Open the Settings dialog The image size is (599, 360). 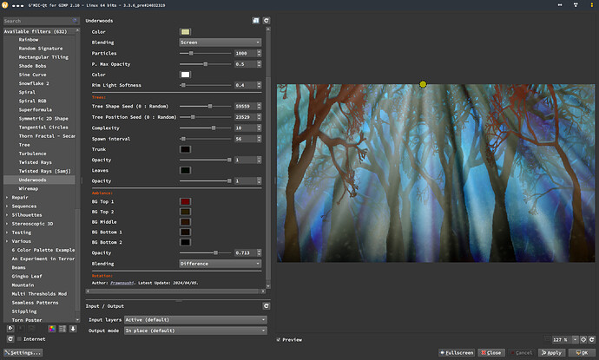click(x=22, y=353)
